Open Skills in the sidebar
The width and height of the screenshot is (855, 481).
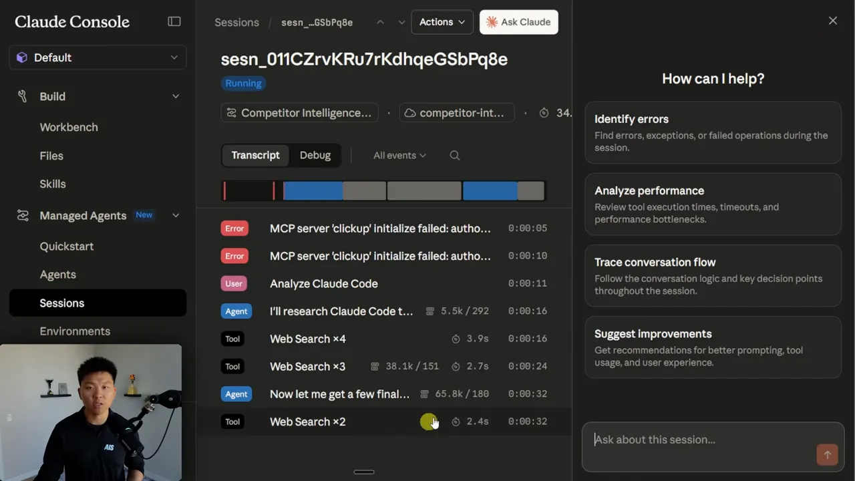[x=53, y=184]
